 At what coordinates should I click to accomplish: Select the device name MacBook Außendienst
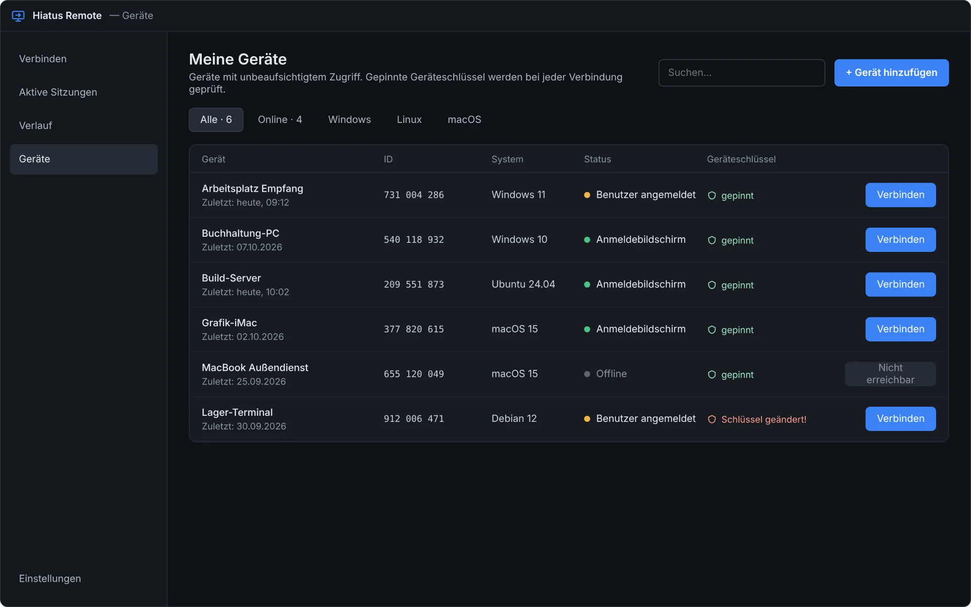click(255, 368)
